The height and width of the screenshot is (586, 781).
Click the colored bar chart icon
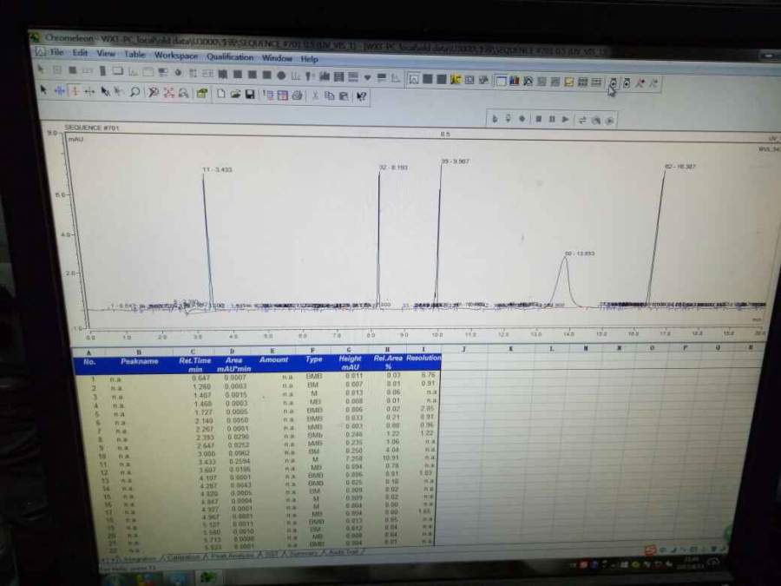[515, 81]
